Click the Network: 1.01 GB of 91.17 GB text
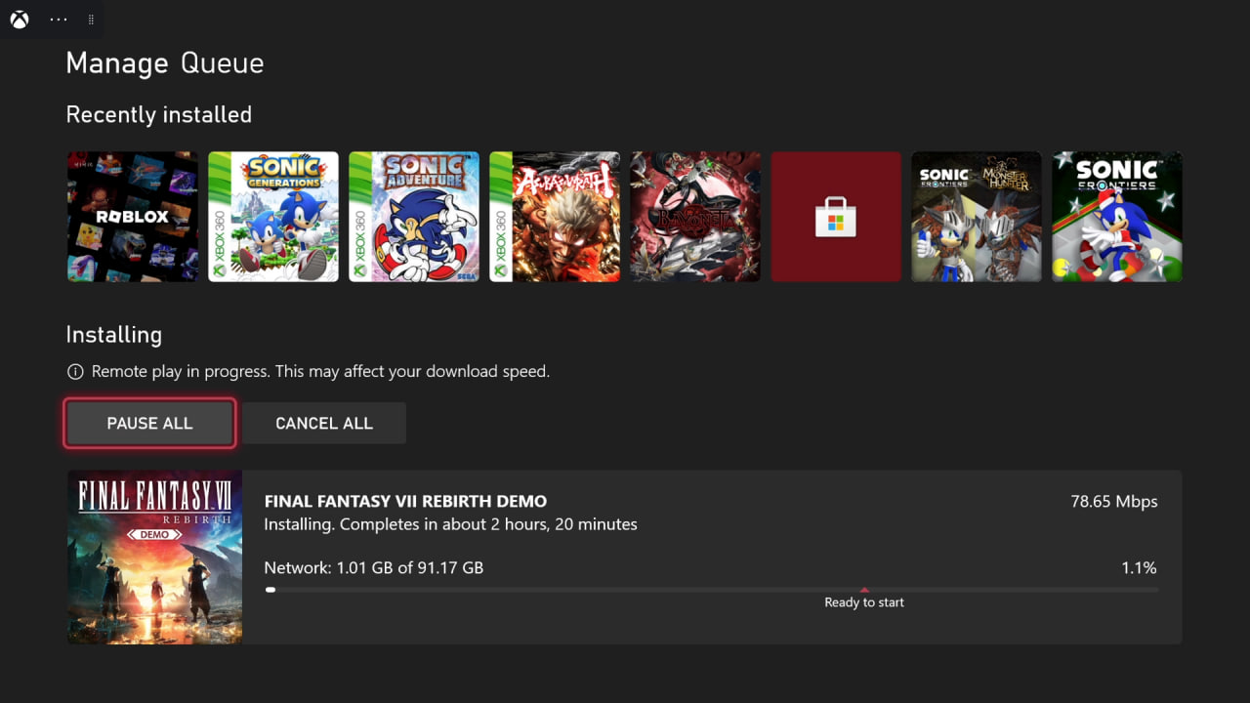The height and width of the screenshot is (703, 1250). (374, 567)
